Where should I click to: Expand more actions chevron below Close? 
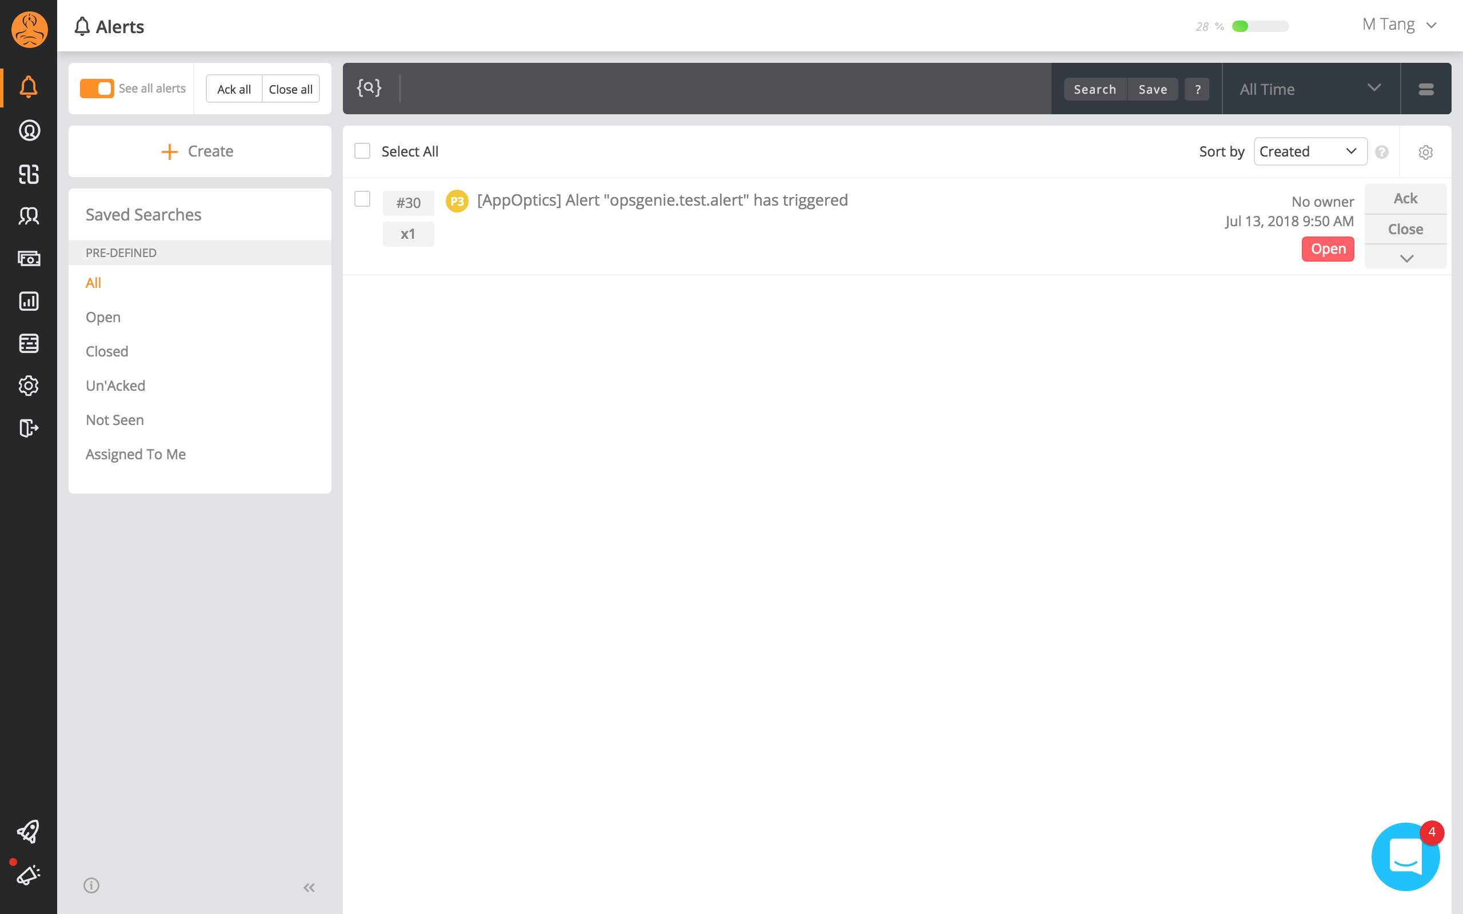coord(1406,258)
